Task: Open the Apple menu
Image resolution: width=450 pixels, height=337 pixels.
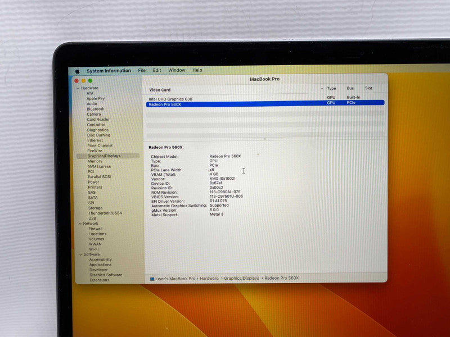Action: [x=78, y=71]
